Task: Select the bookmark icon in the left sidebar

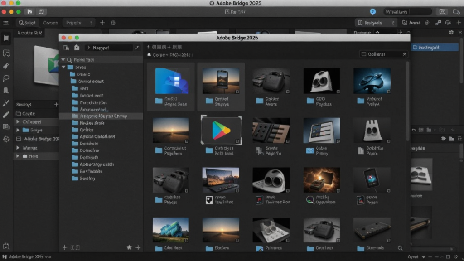Action: [x=6, y=38]
